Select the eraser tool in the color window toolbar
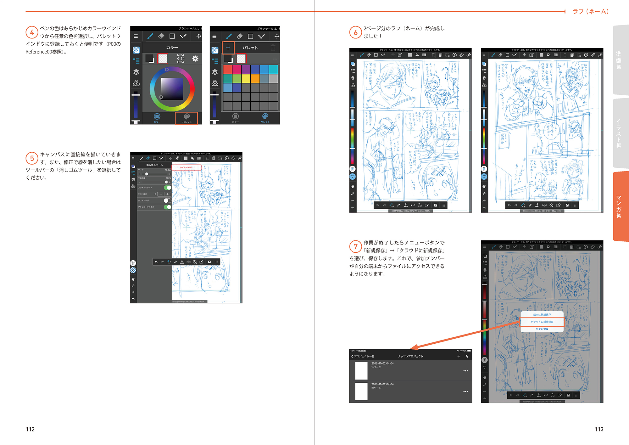Image resolution: width=629 pixels, height=445 pixels. (x=161, y=36)
